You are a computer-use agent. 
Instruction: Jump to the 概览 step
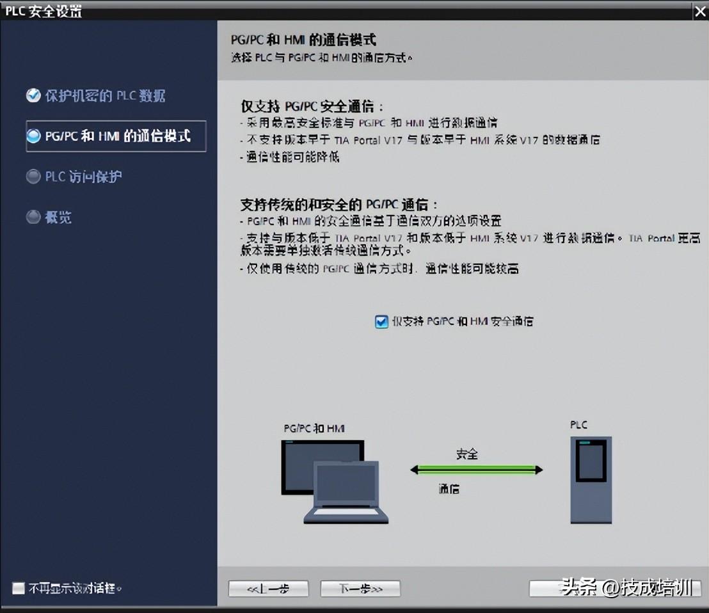click(58, 218)
